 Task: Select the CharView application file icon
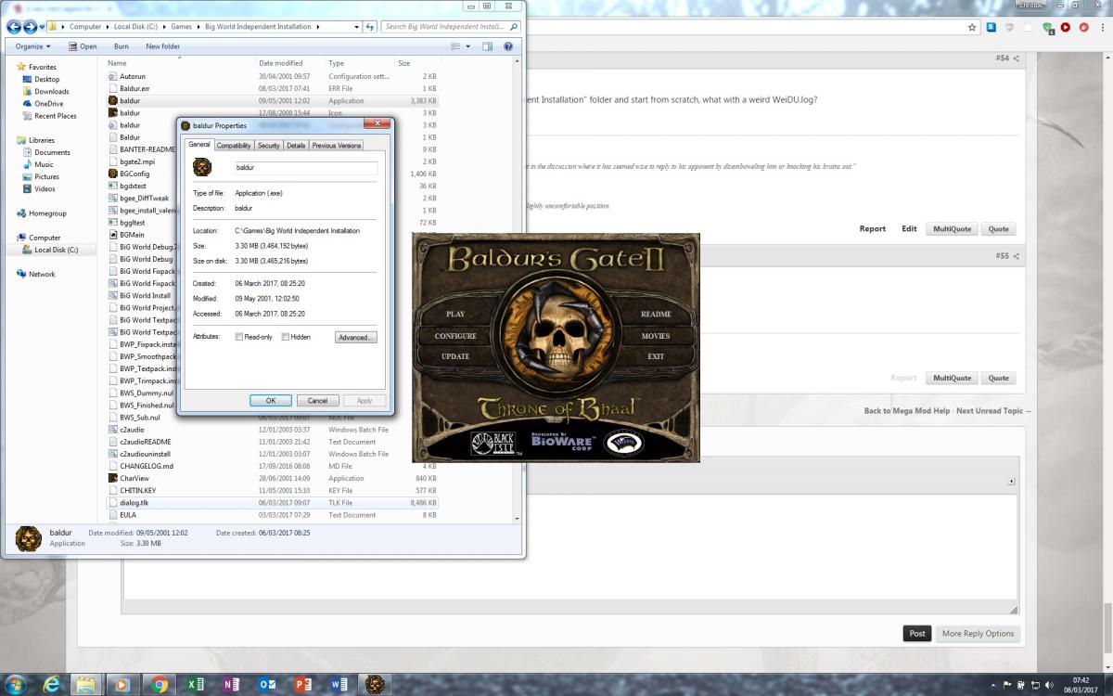[112, 478]
